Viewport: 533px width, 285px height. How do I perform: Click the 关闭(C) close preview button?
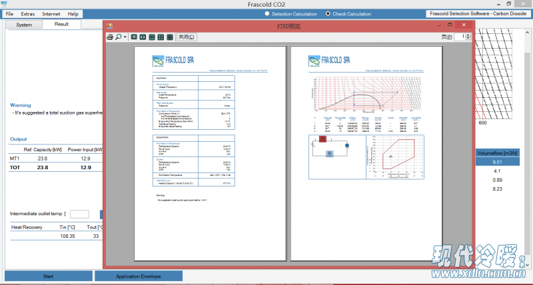pyautogui.click(x=187, y=37)
